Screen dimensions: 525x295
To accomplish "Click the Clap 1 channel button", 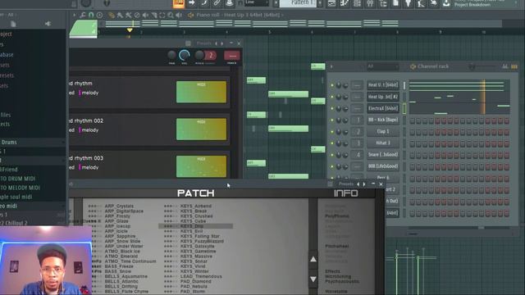I will 383,131.
